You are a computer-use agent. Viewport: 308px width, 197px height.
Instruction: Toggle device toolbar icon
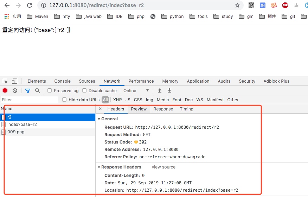click(x=14, y=81)
